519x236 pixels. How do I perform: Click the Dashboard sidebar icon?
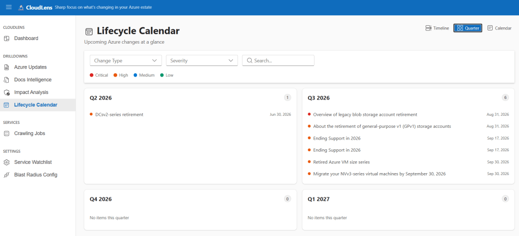(x=7, y=39)
